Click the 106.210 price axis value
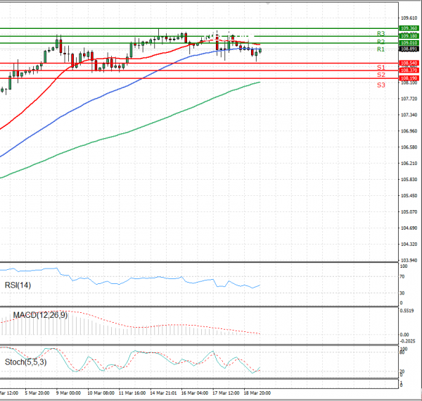 [x=409, y=164]
